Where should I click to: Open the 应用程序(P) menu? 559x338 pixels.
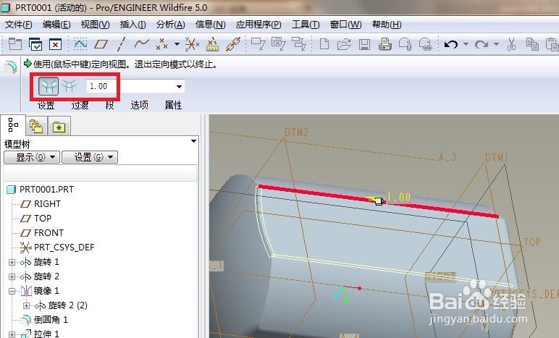(259, 25)
